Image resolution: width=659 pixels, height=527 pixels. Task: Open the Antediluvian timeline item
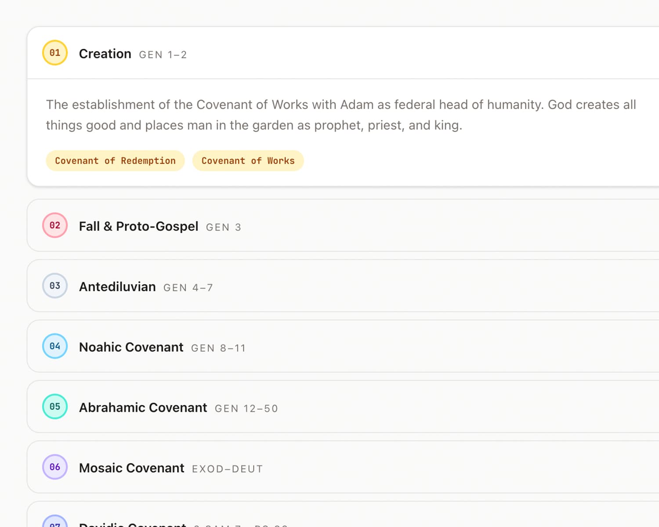pos(117,286)
